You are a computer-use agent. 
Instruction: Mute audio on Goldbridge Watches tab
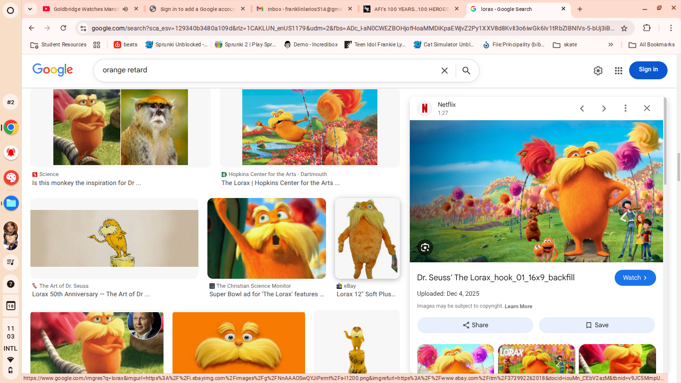125,9
